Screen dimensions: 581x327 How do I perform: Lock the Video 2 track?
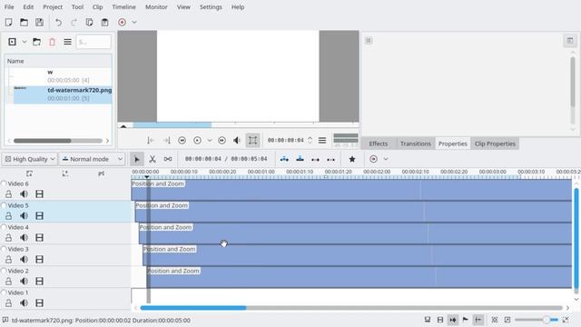tap(8, 282)
